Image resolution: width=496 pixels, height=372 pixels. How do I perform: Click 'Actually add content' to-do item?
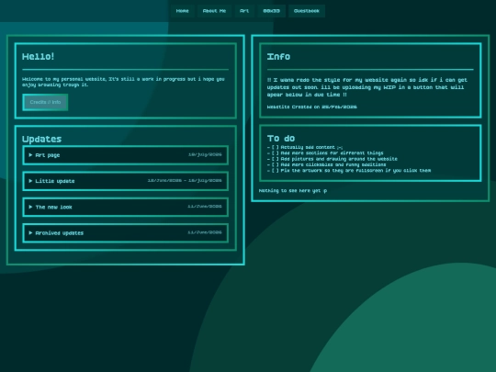click(305, 147)
